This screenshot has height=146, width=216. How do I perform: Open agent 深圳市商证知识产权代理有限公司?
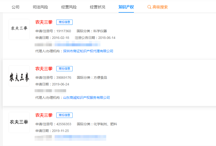[x=88, y=51]
